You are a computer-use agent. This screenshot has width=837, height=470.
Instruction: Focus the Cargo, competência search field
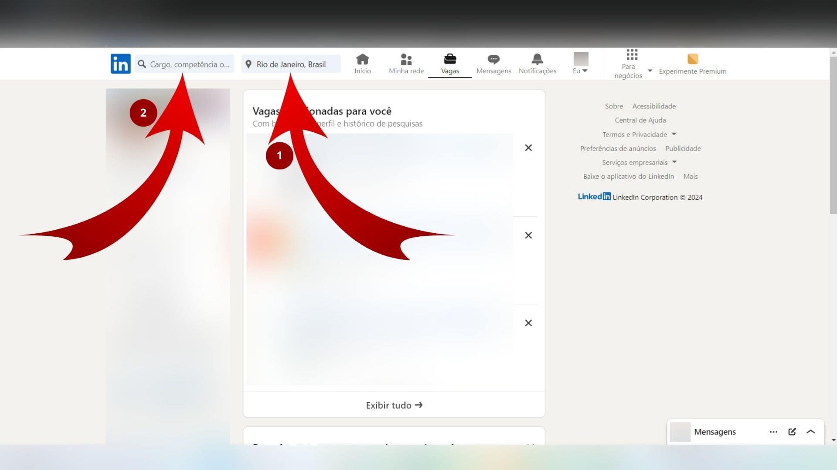click(184, 64)
